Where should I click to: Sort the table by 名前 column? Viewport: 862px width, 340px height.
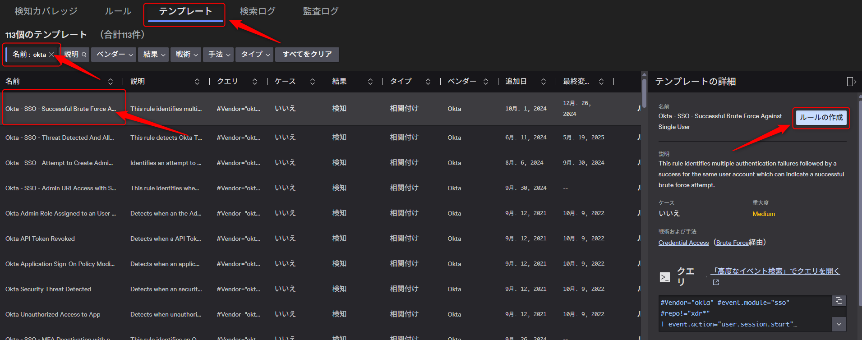(110, 82)
